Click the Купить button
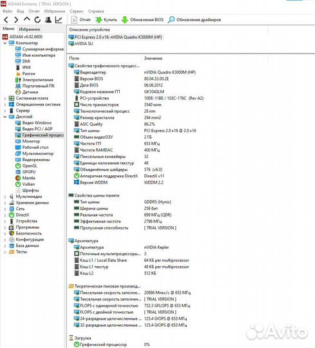The height and width of the screenshot is (348, 315). (106, 20)
